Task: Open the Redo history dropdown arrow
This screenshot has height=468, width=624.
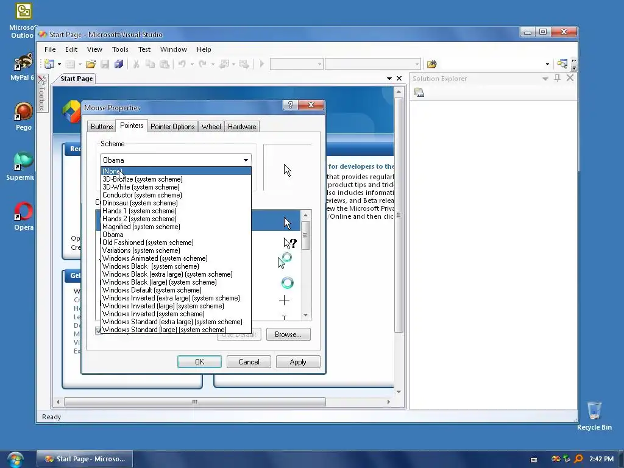Action: pyautogui.click(x=213, y=64)
